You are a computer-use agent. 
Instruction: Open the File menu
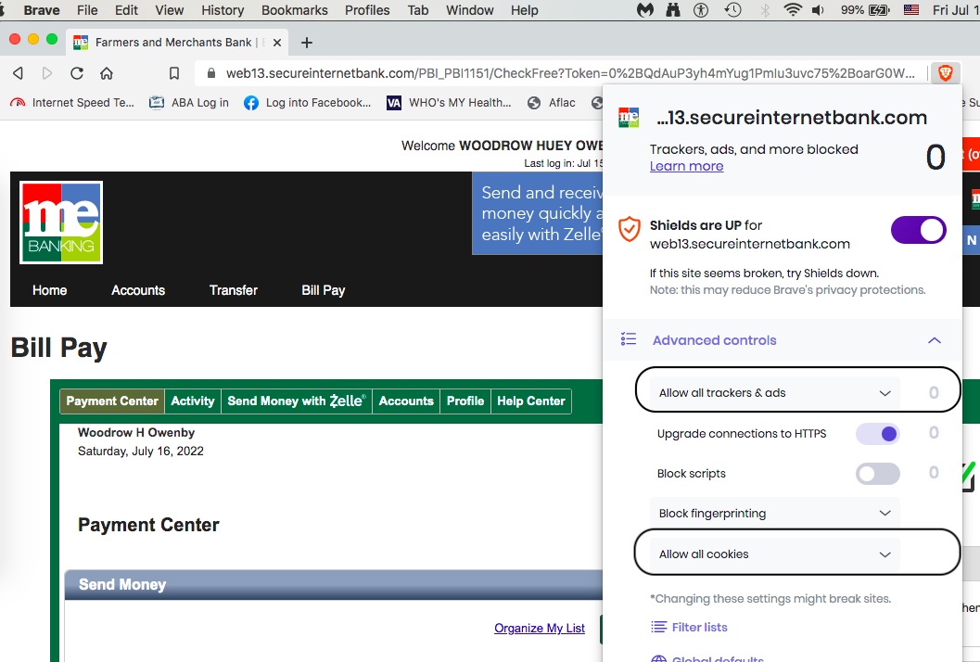pos(87,10)
